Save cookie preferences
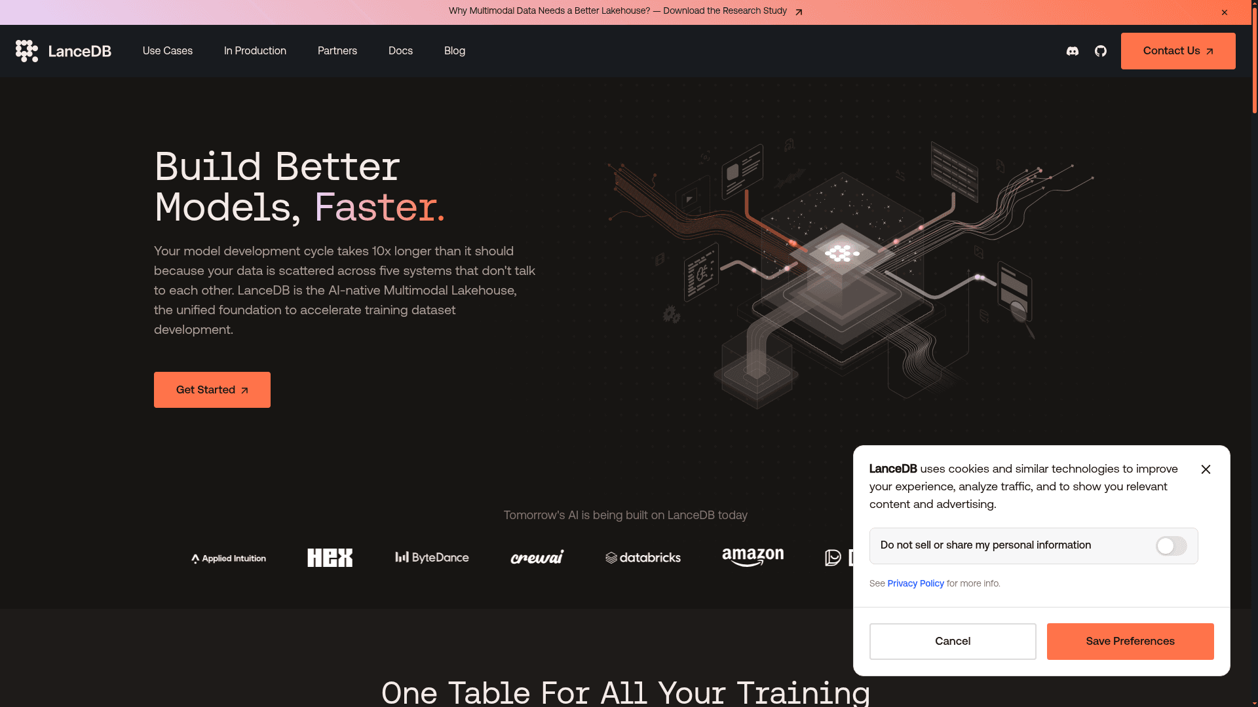Viewport: 1258px width, 707px height. tap(1130, 642)
